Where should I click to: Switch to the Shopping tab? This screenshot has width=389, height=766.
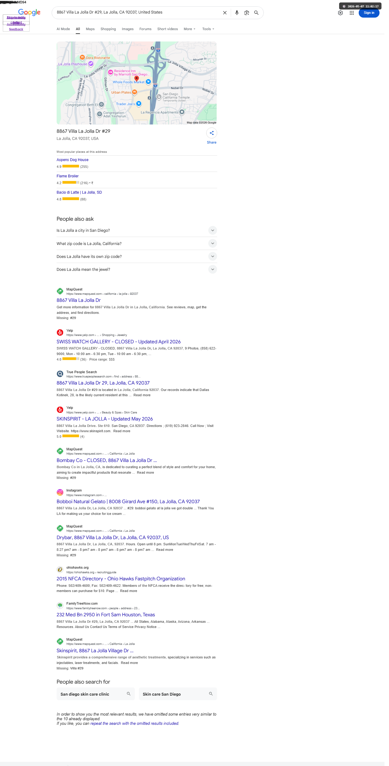click(108, 29)
